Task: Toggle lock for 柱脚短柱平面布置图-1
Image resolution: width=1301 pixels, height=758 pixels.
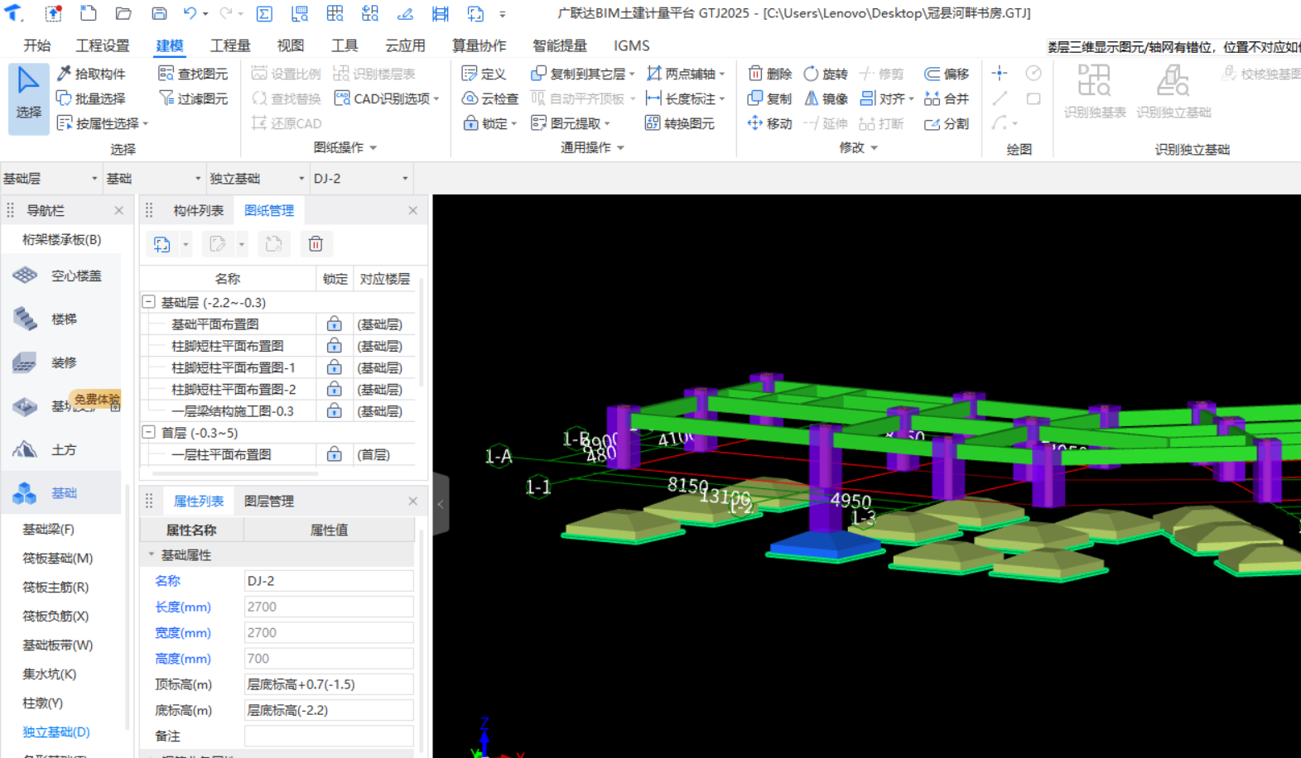Action: pyautogui.click(x=334, y=367)
